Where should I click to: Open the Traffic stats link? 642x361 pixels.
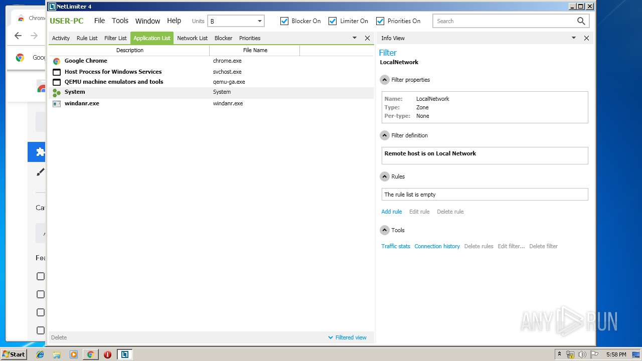coord(395,246)
